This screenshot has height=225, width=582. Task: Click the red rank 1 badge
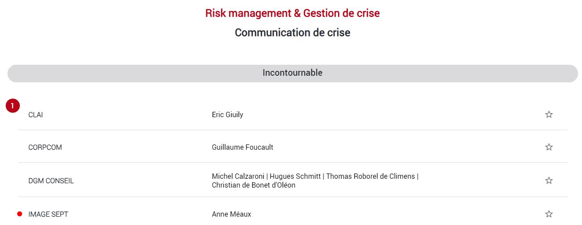13,106
